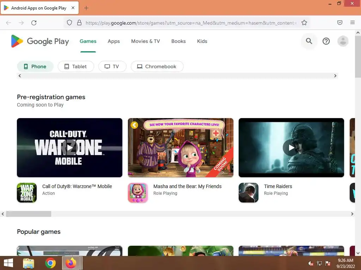Open a new browser tab

(x=86, y=8)
